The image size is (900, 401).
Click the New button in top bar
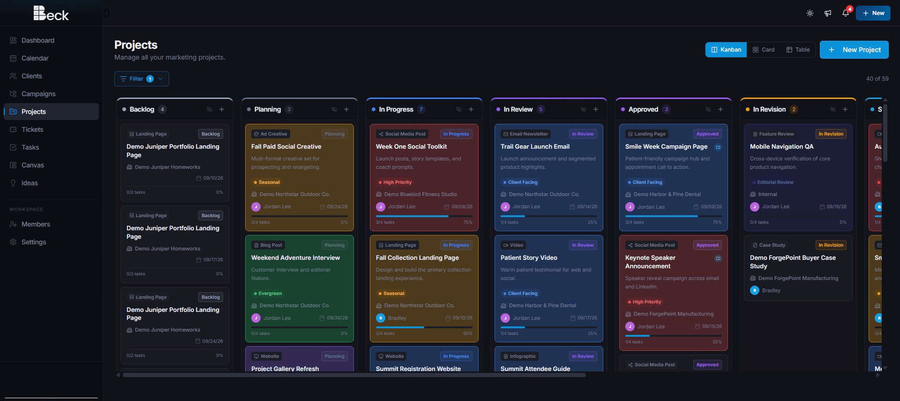(873, 13)
